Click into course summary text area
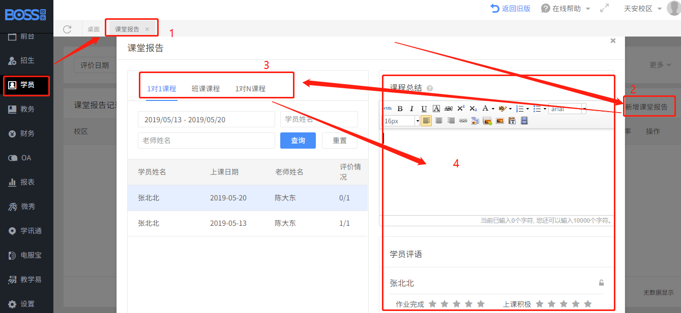Viewport: 681px width, 313px height. tap(496, 171)
